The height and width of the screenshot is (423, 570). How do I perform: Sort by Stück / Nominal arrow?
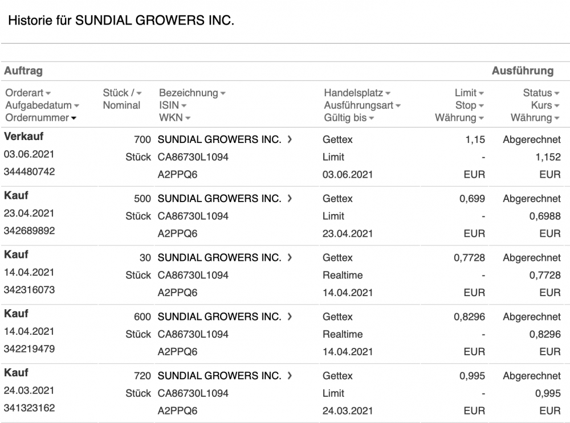139,93
